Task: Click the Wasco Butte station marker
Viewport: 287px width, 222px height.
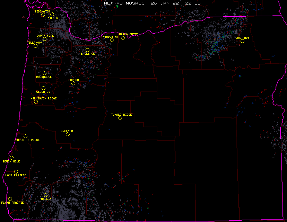Action: (x=123, y=38)
